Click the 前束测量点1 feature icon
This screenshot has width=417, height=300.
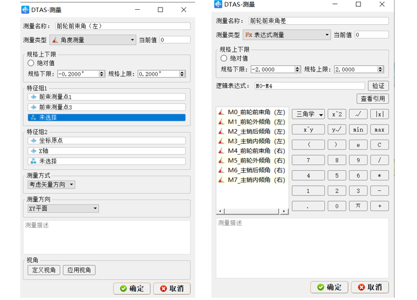pyautogui.click(x=33, y=97)
